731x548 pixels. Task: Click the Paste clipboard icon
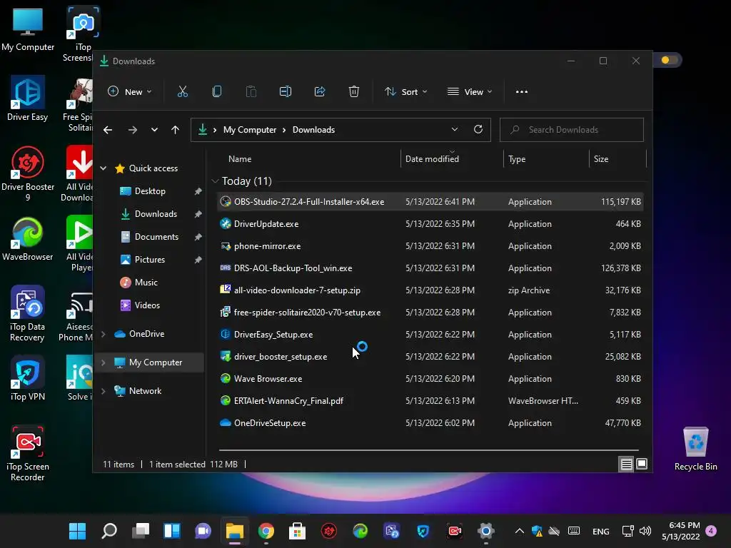(x=251, y=92)
